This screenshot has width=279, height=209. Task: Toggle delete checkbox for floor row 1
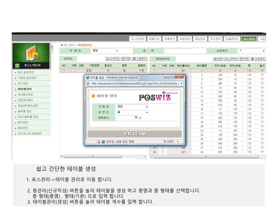[x=72, y=70]
